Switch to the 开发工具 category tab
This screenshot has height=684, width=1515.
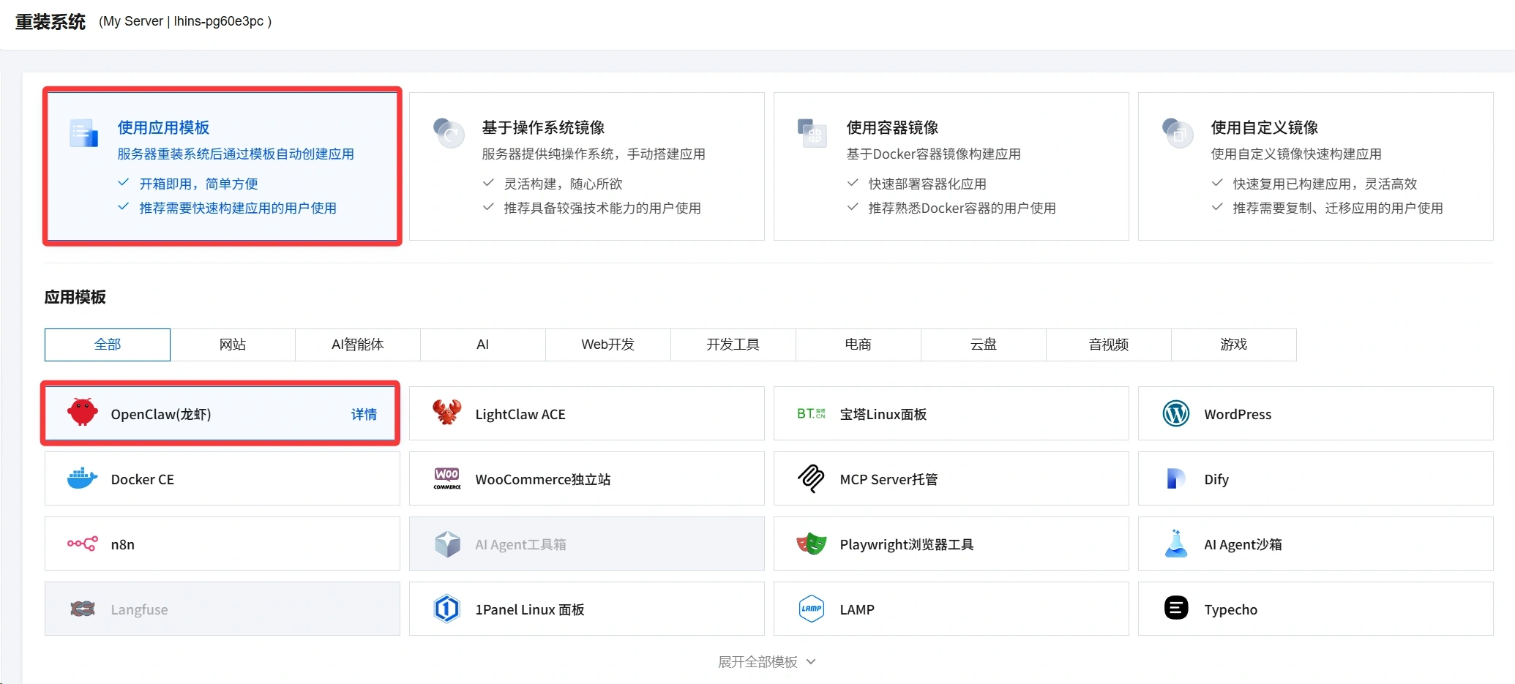[x=733, y=345]
